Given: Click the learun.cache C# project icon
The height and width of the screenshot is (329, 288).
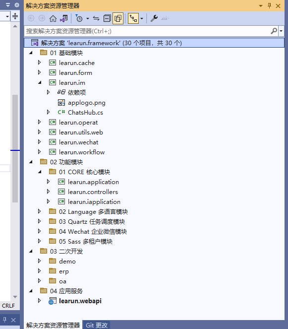Looking at the screenshot, I should pos(53,63).
